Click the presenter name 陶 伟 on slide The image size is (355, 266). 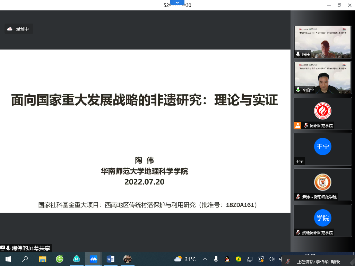[x=145, y=160]
